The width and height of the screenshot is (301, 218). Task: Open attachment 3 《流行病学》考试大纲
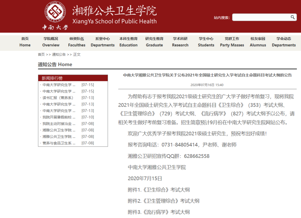pos(159,212)
